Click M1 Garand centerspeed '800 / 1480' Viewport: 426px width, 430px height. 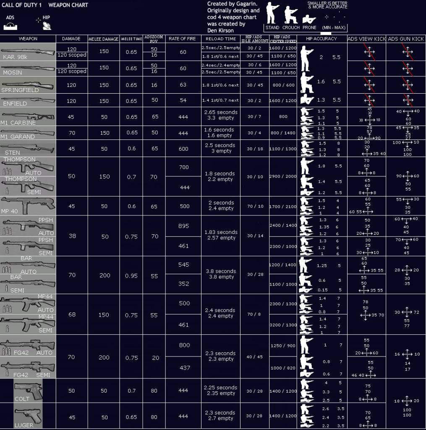coord(283,133)
